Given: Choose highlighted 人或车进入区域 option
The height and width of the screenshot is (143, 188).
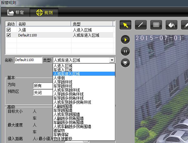Looking at the screenshot, I should (x=84, y=74).
